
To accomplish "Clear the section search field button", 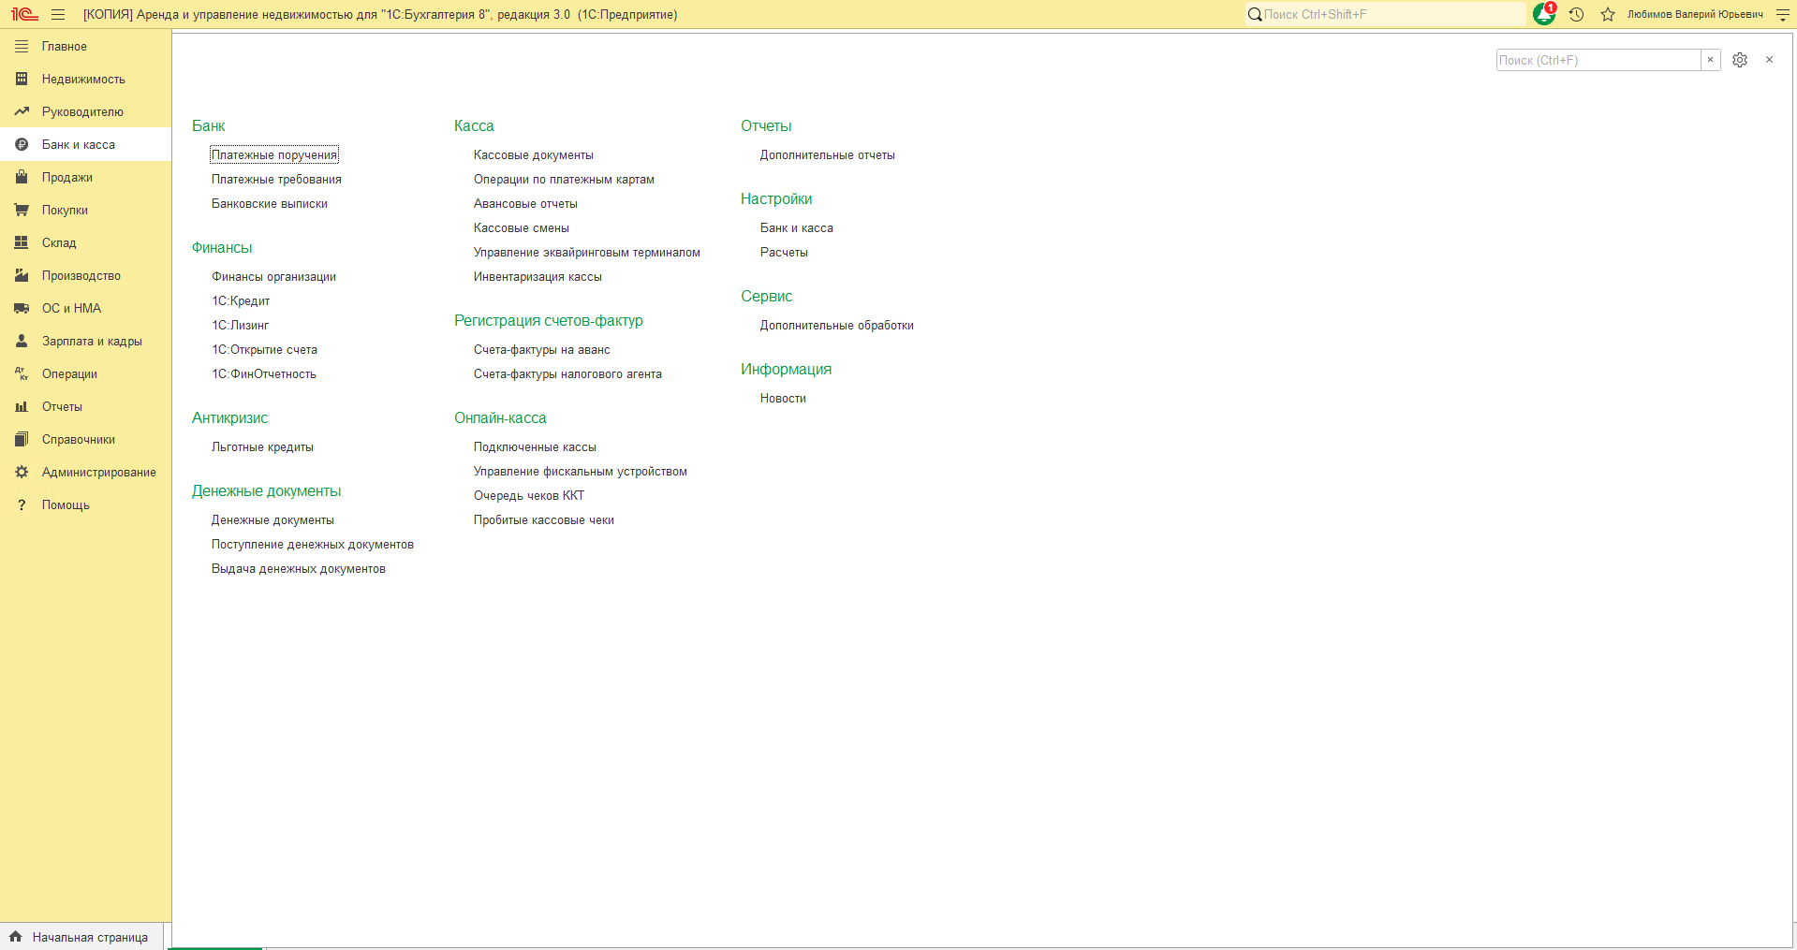I will coord(1711,60).
